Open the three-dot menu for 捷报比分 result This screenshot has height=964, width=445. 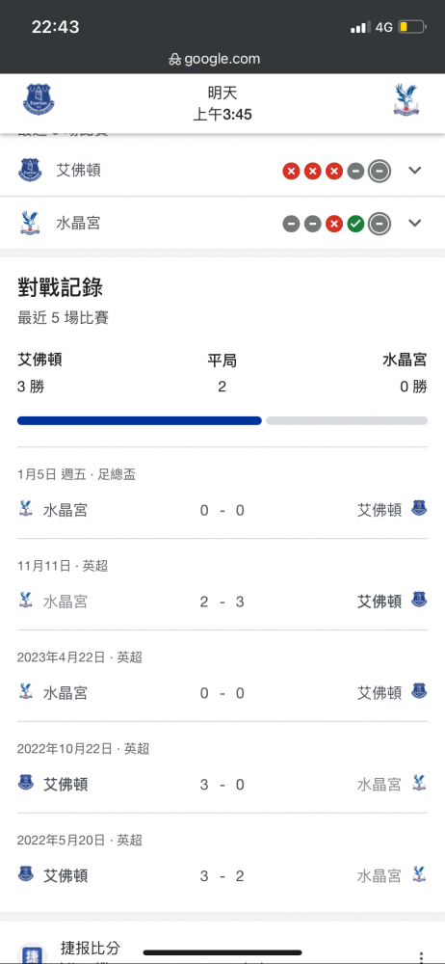point(421,956)
